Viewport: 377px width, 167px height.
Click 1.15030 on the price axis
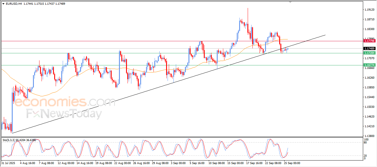point(369,107)
